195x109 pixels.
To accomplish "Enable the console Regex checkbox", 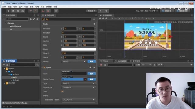I will pos(134,65).
